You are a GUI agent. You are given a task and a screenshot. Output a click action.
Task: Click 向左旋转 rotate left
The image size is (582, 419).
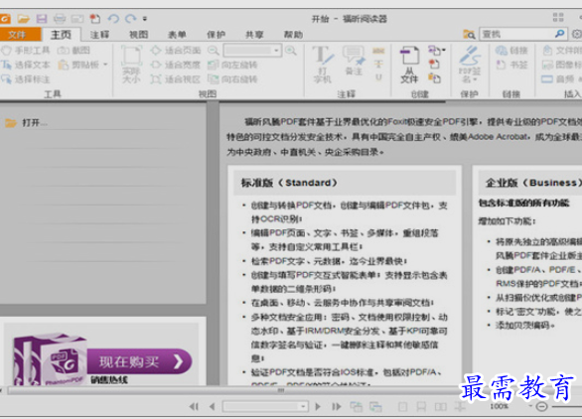click(x=232, y=65)
